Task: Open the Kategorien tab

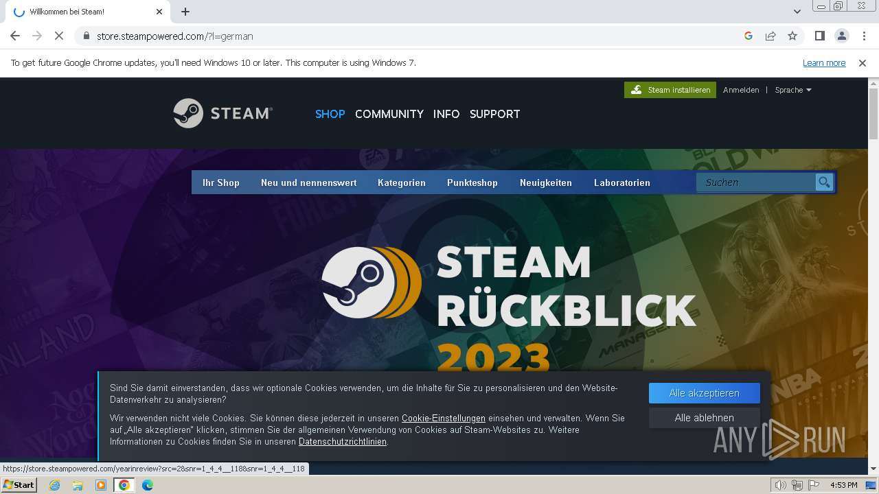Action: (x=402, y=183)
